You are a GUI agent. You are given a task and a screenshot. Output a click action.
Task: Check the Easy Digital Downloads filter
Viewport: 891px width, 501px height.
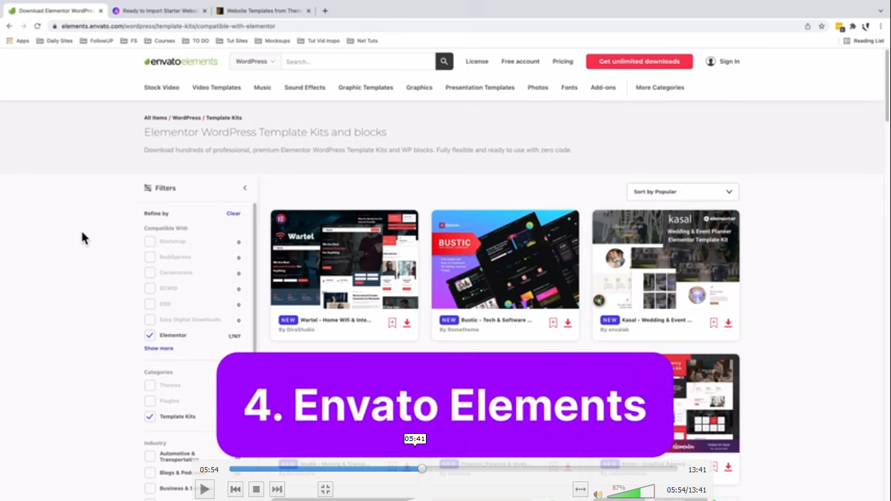150,320
